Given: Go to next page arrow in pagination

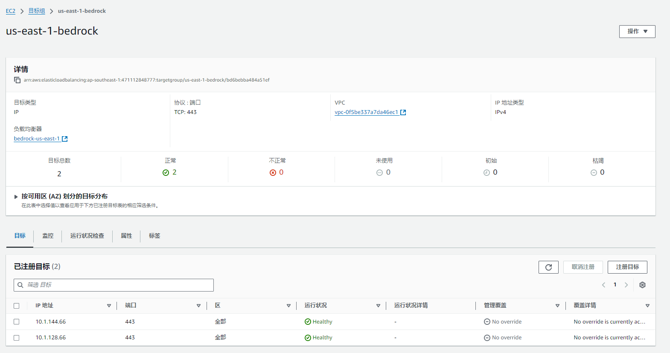Looking at the screenshot, I should coord(626,285).
